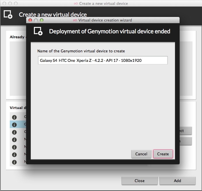Screen dimensions: 202x191
Task: Close the Virtual device creation wizard window
Action: 30,20
